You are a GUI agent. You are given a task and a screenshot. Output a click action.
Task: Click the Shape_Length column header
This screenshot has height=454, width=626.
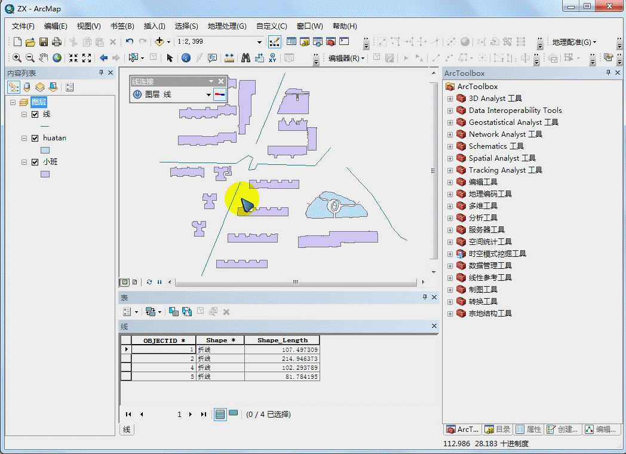[282, 340]
